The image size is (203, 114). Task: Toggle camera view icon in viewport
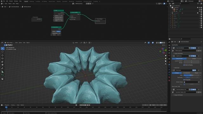click(166, 61)
